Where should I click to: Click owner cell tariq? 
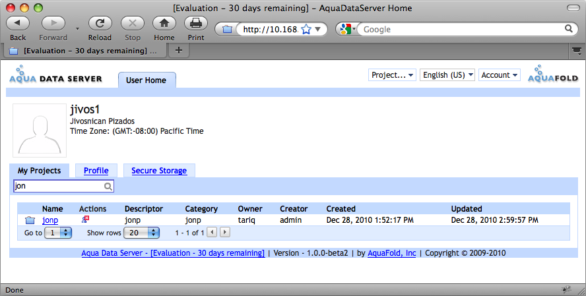pos(247,220)
